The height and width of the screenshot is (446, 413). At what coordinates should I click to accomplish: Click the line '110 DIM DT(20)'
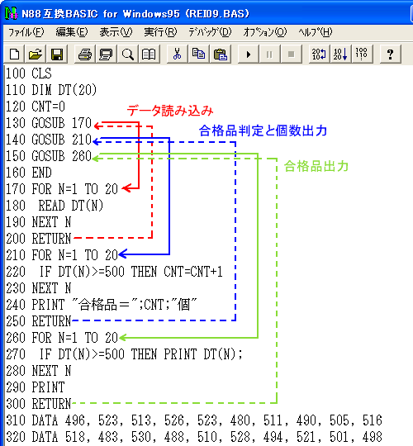point(51,90)
